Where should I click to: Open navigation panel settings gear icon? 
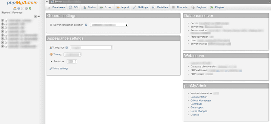tap(26, 8)
